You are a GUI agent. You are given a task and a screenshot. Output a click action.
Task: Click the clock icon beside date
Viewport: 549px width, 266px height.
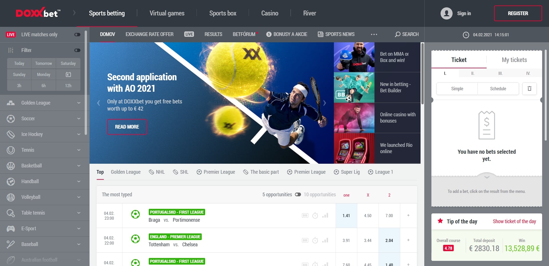466,35
